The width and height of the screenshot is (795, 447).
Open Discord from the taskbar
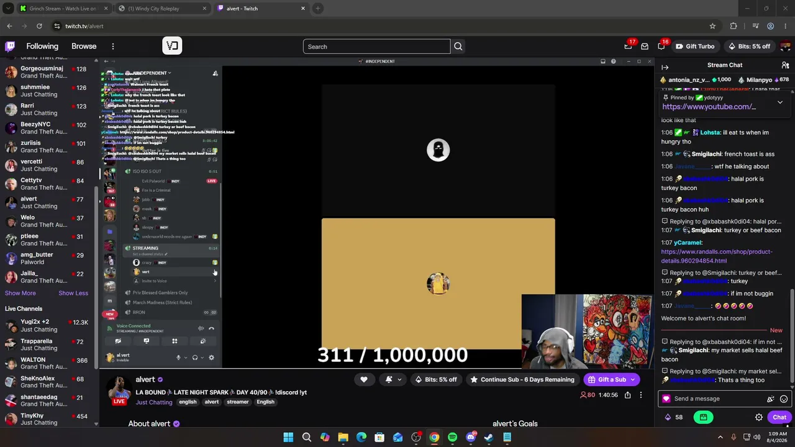coord(471,437)
